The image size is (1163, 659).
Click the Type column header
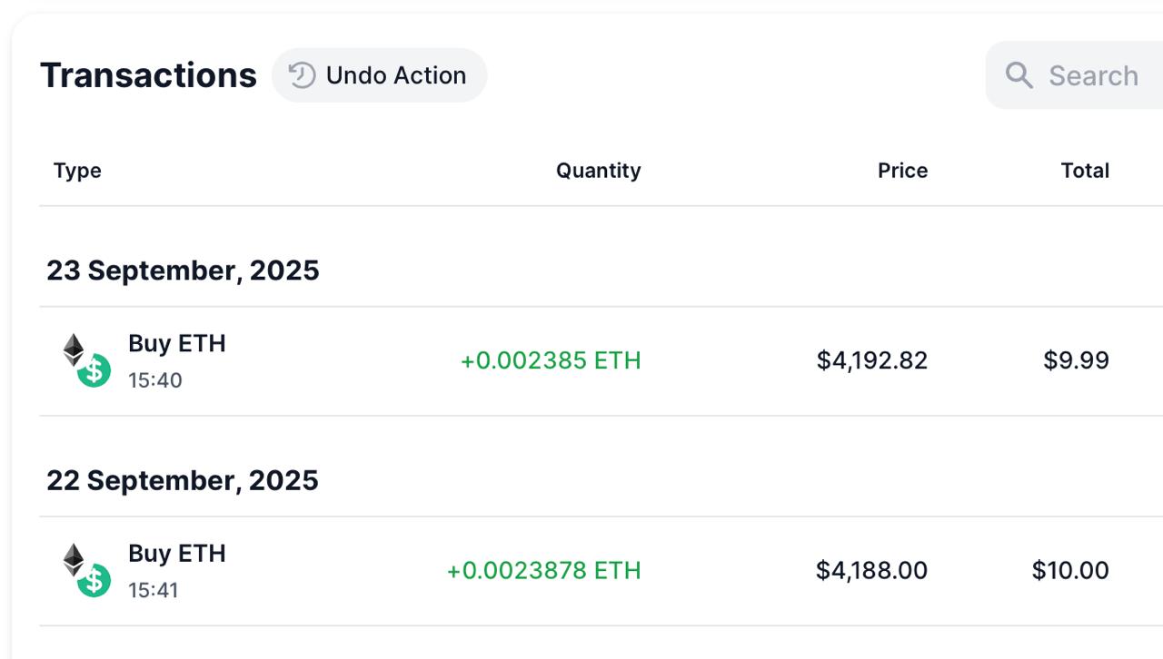[x=77, y=171]
